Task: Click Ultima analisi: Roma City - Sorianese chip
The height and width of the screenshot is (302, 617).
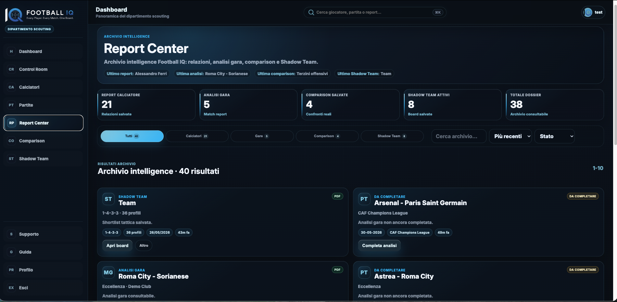Action: point(212,74)
